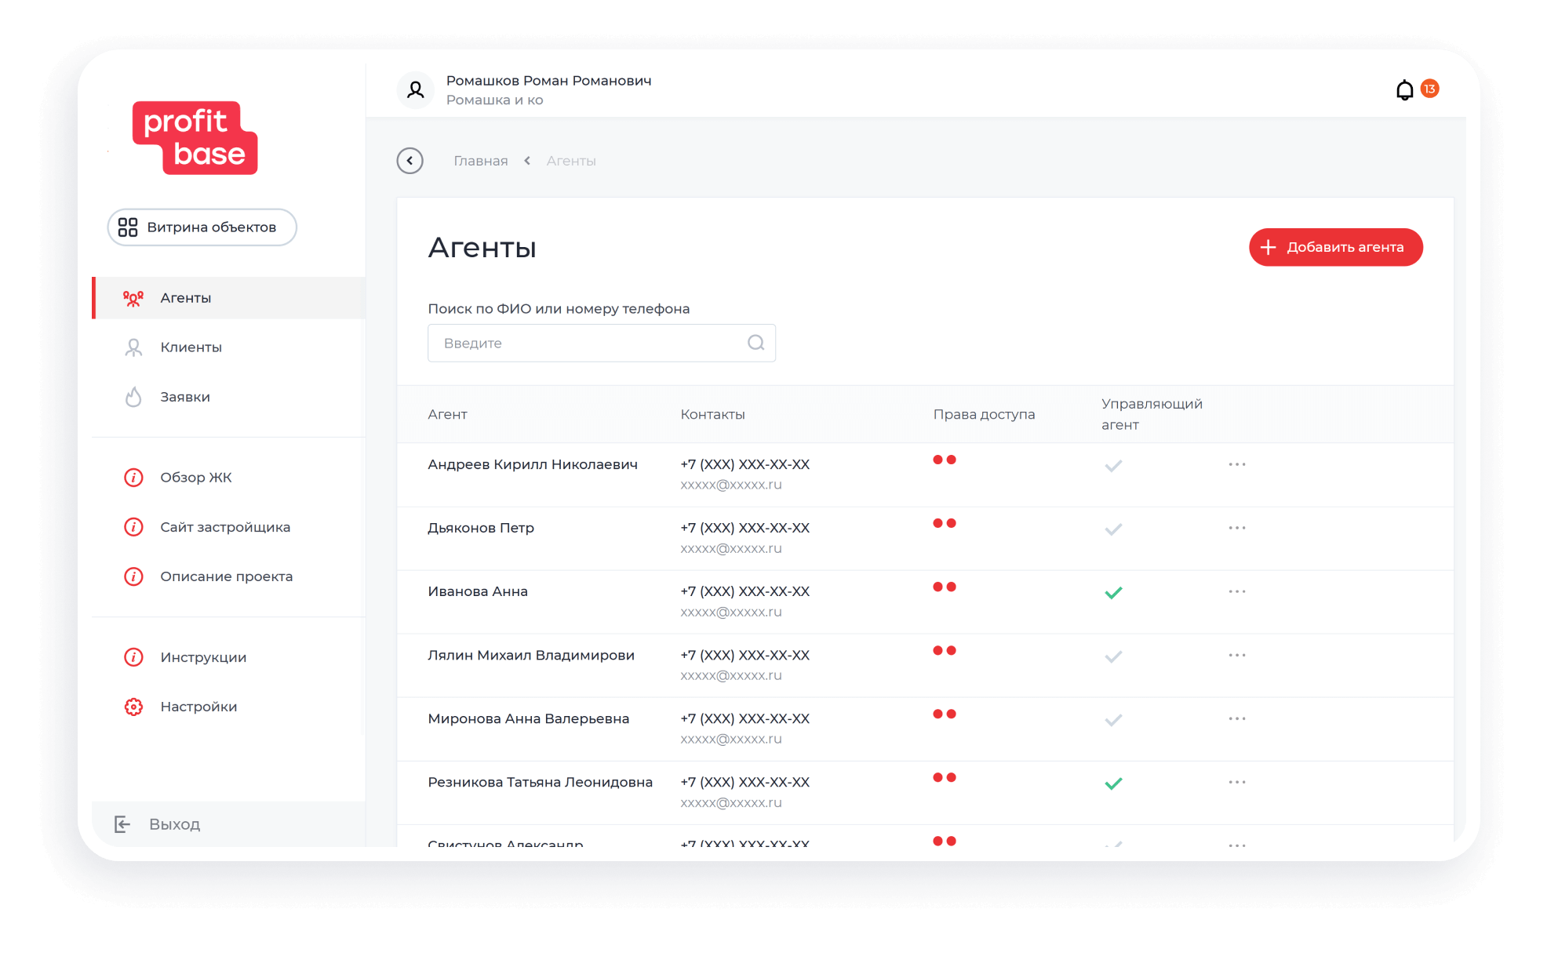
Task: Open the three-dot menu for Миронова Анна
Action: coord(1237,718)
